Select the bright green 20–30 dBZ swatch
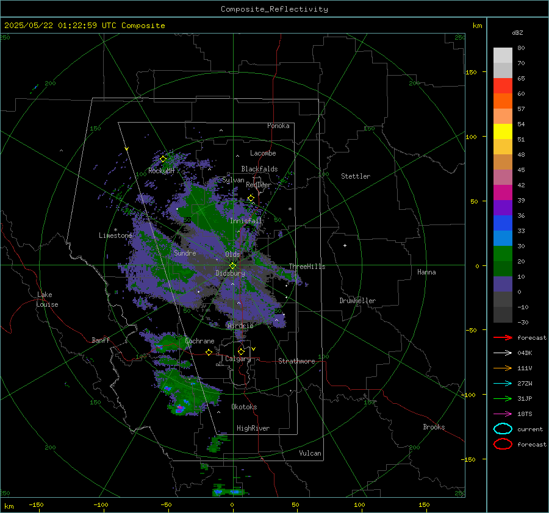 coord(503,254)
